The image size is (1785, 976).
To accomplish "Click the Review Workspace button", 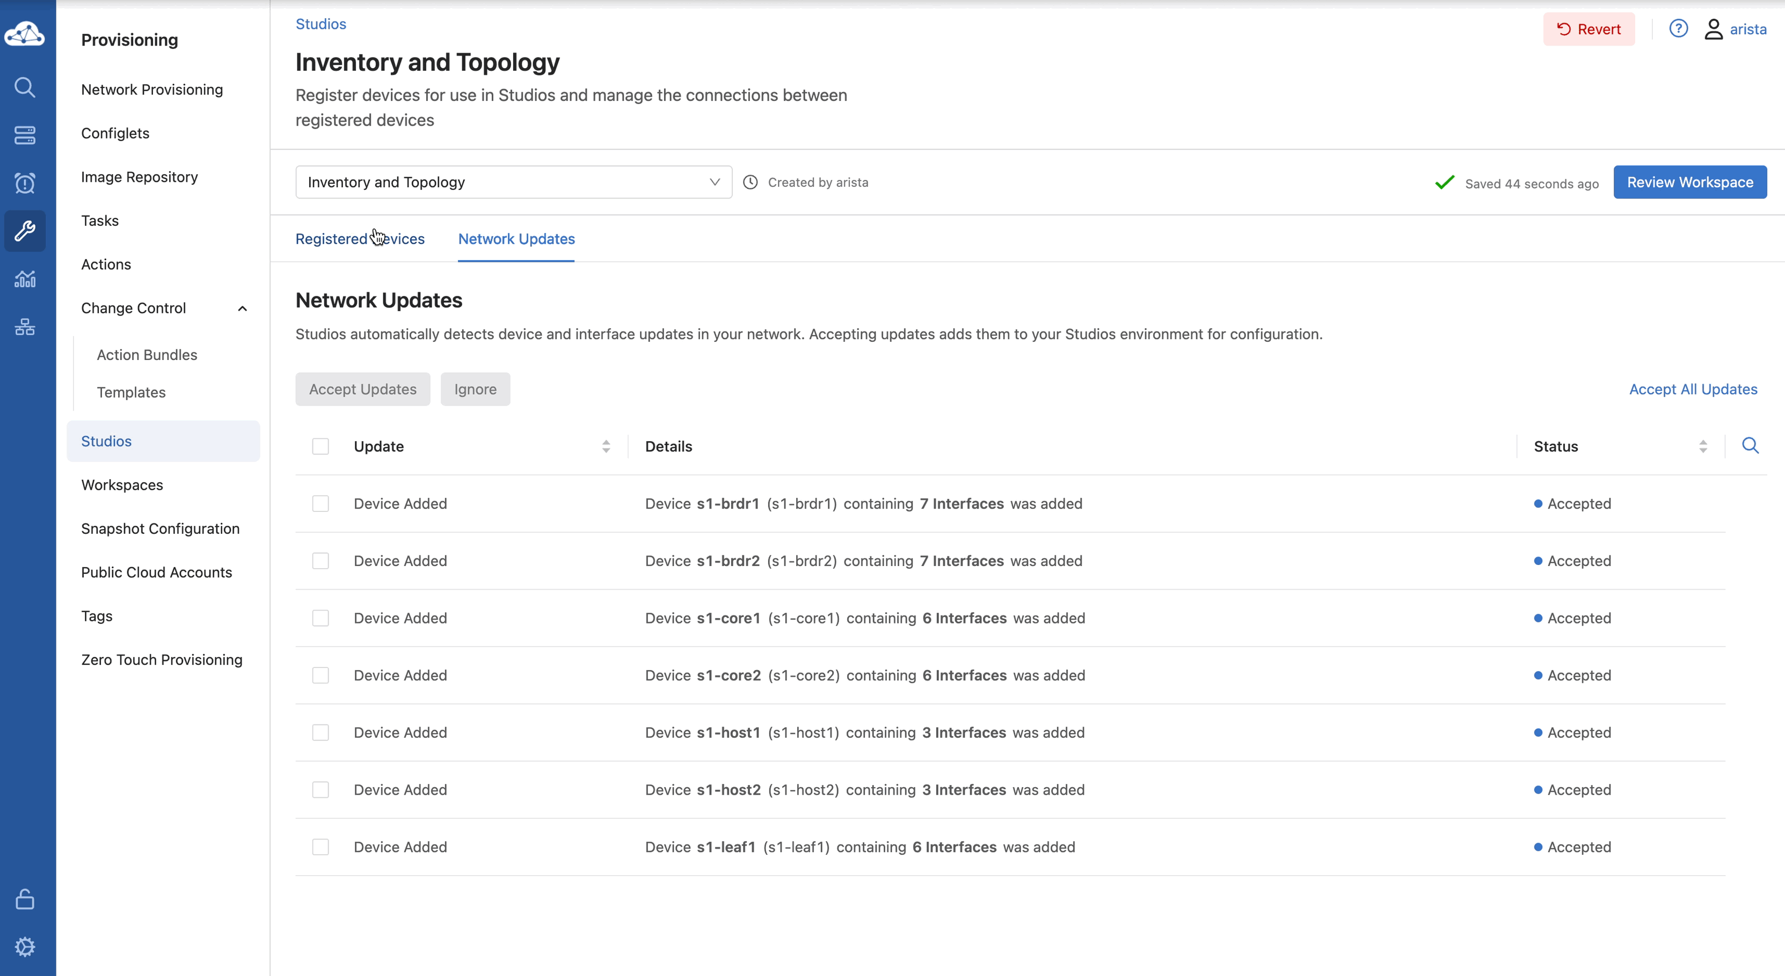I will tap(1689, 182).
